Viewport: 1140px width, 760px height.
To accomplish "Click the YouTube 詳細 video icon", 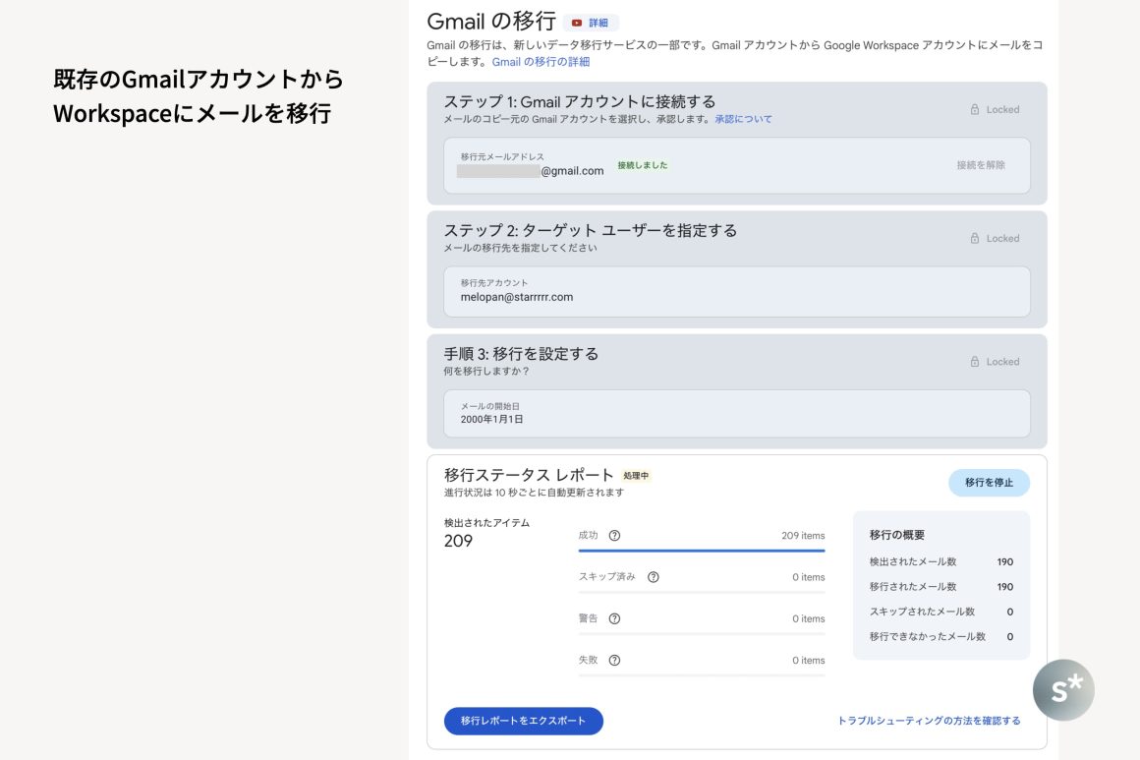I will (577, 23).
